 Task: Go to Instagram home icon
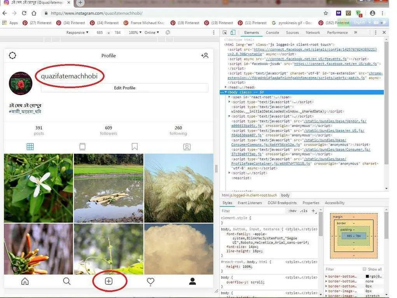pos(25,281)
